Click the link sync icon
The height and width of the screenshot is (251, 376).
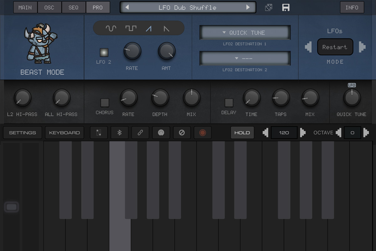(140, 133)
